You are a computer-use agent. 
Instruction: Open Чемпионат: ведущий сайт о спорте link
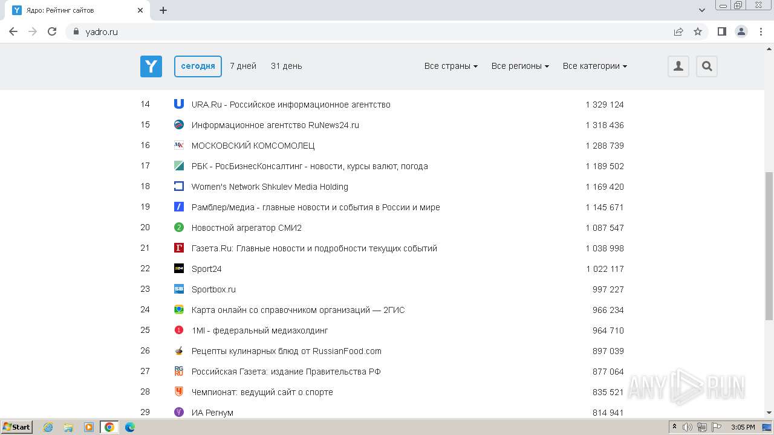(262, 392)
